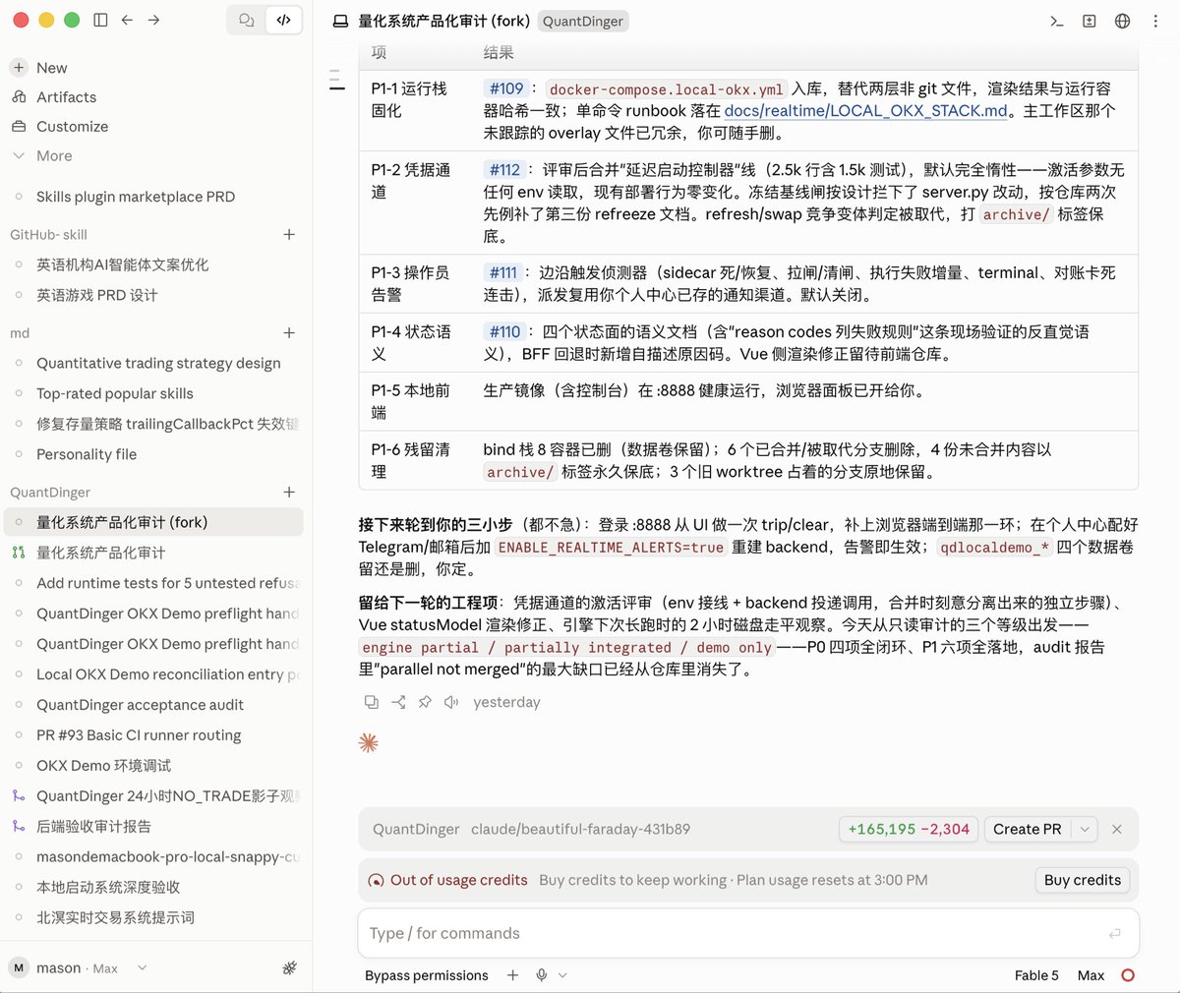1180x993 pixels.
Task: Click the sparkle icon in sidebar footer
Action: click(289, 968)
